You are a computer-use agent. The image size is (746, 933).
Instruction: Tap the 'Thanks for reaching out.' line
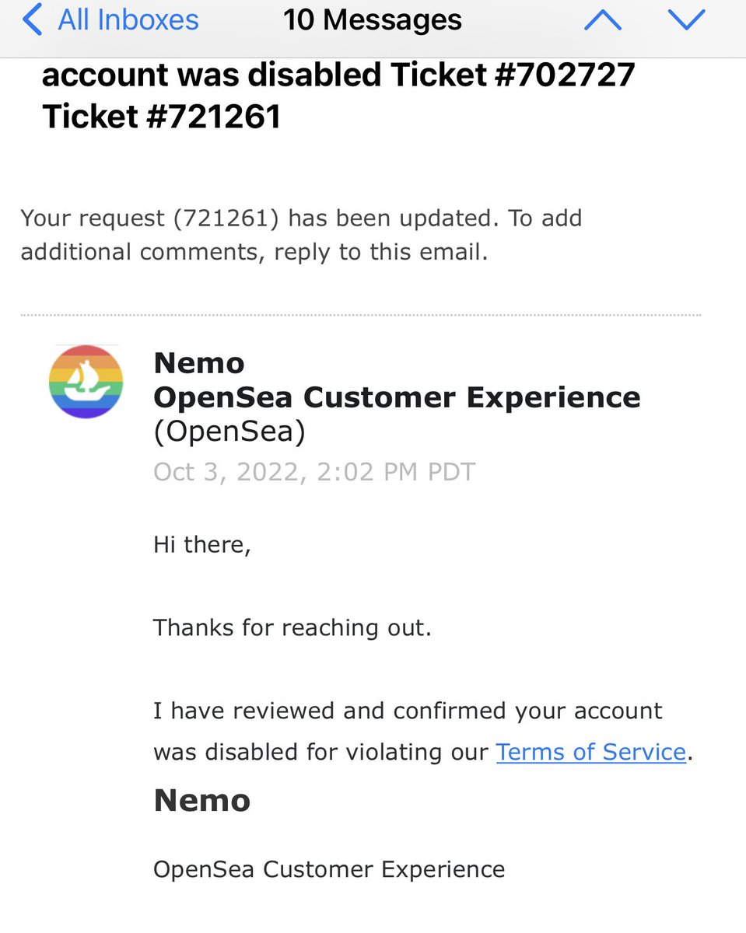coord(292,627)
